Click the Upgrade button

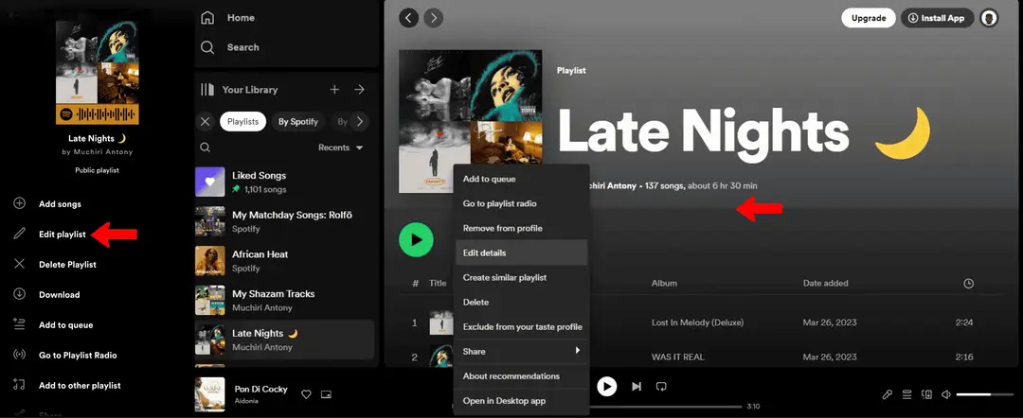coord(869,18)
